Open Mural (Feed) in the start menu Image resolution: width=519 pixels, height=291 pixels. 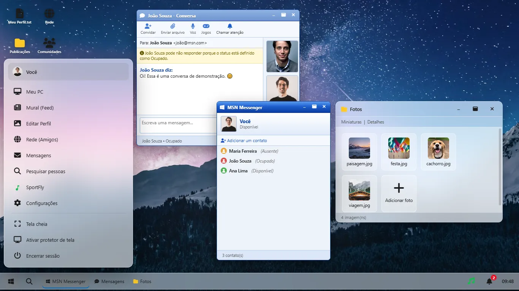point(68,108)
